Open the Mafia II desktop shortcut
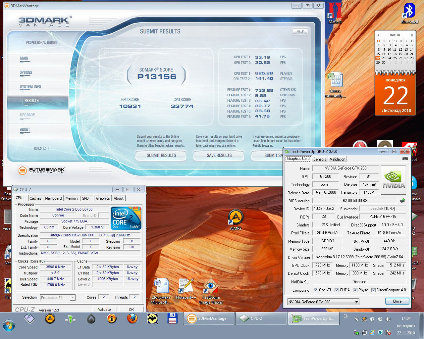 (x=335, y=13)
